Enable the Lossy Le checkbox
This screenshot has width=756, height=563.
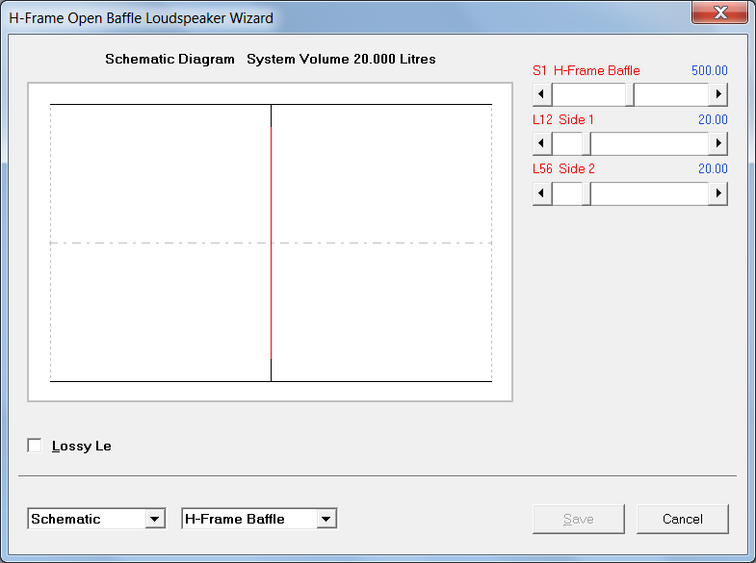coord(35,446)
